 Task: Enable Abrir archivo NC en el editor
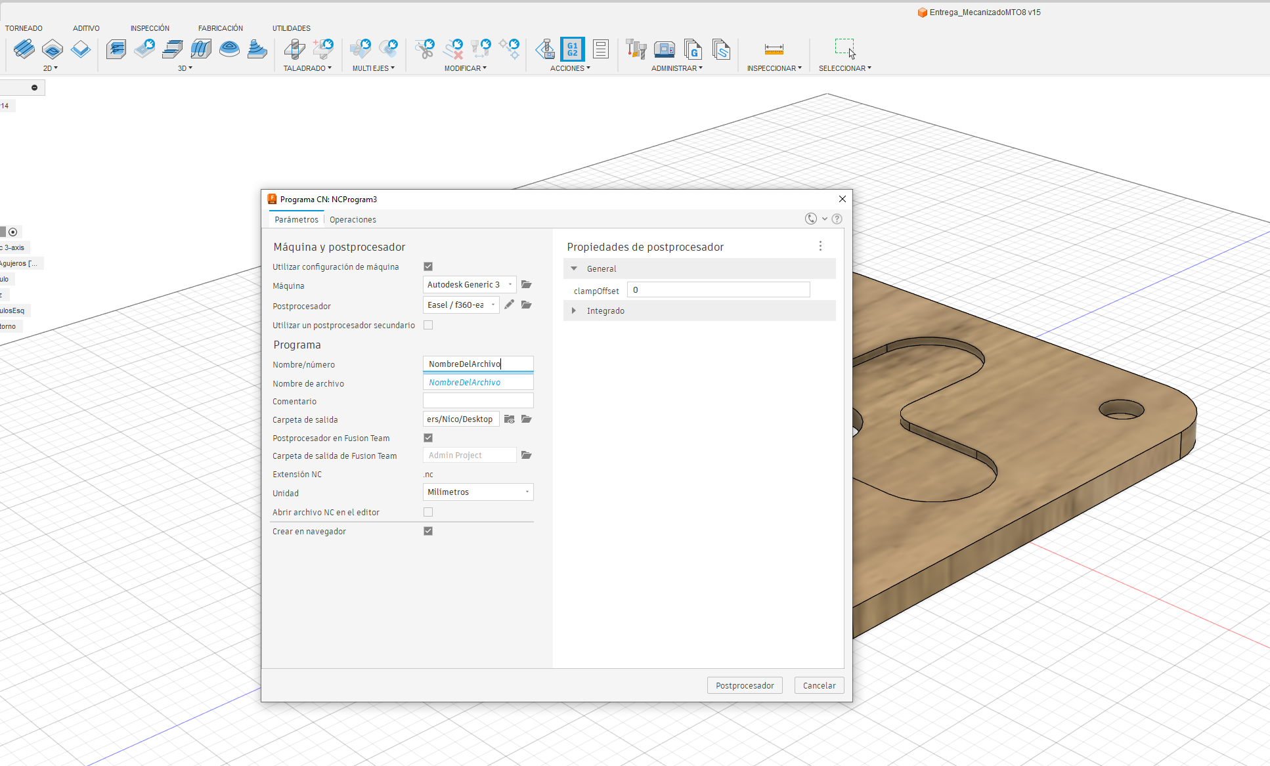click(428, 512)
